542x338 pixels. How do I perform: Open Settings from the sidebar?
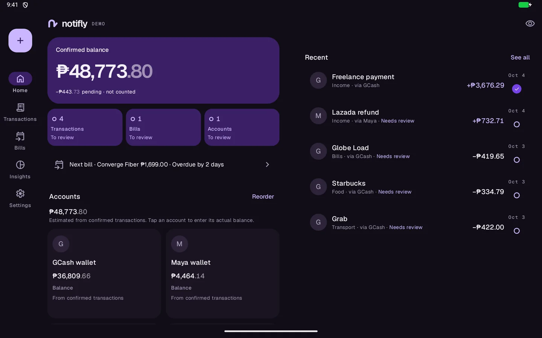(x=20, y=198)
